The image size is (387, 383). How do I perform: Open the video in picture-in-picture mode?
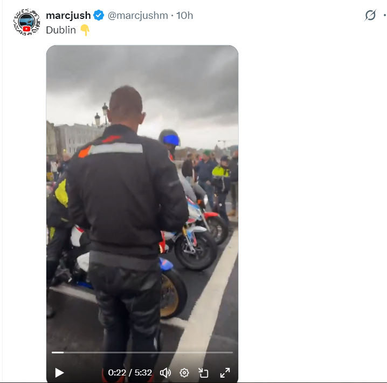tap(204, 373)
